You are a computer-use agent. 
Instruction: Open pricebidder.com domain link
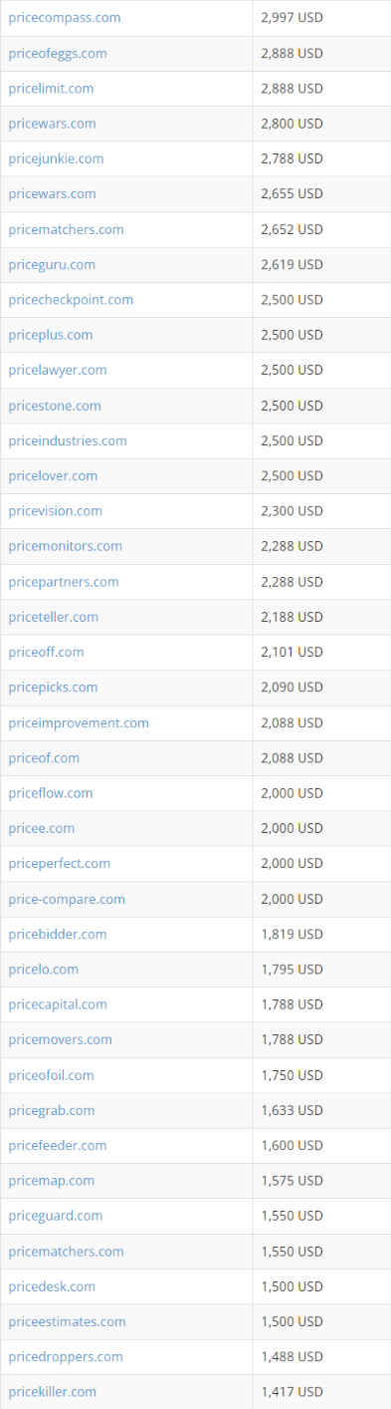[x=58, y=934]
